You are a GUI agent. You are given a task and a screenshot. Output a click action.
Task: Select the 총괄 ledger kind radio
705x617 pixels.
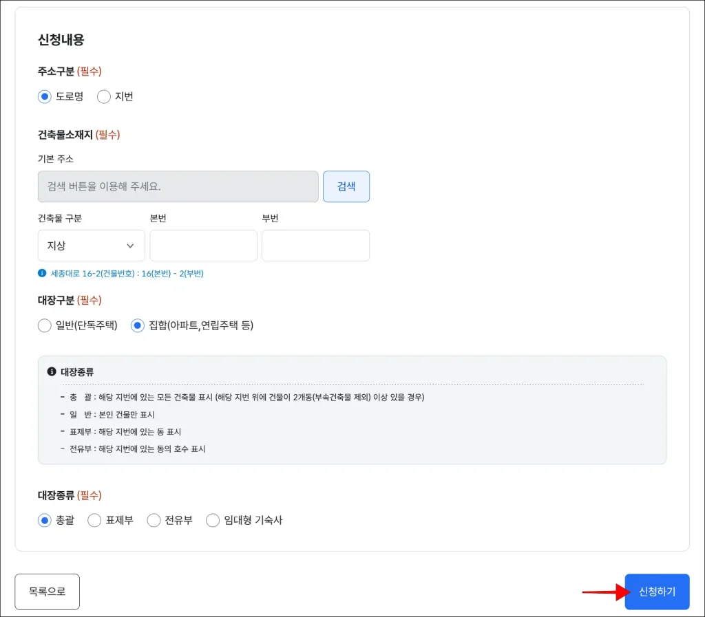click(x=45, y=520)
